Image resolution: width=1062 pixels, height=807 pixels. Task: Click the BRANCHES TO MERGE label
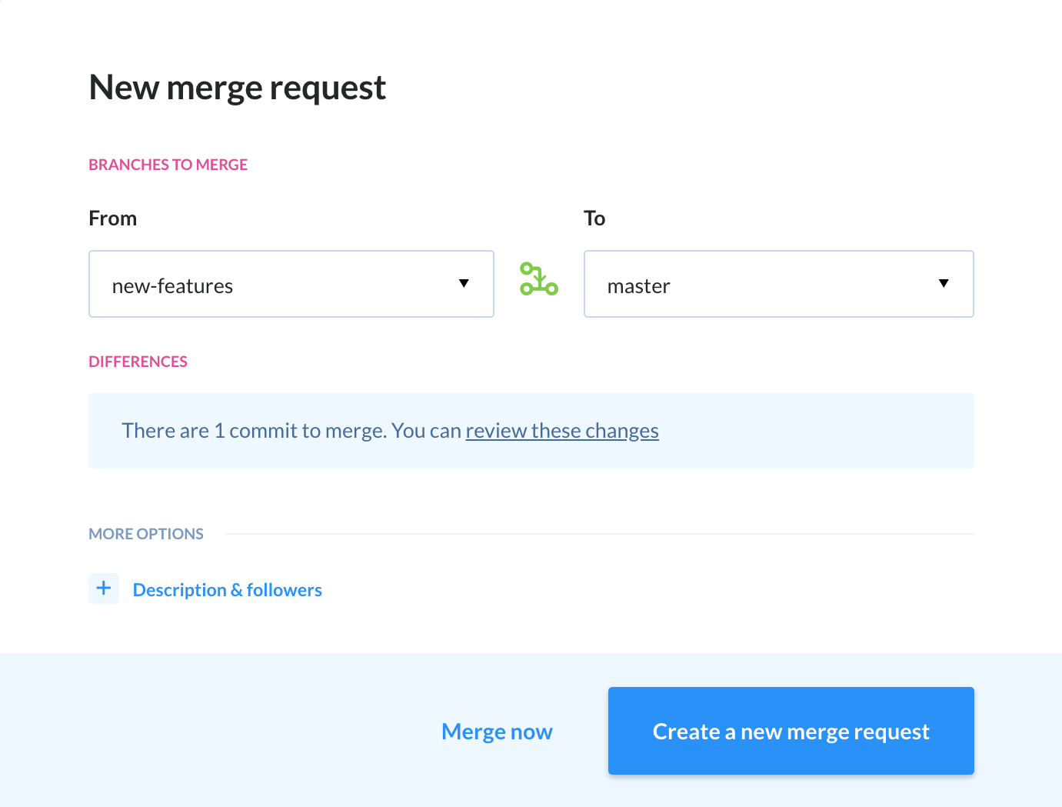[168, 165]
